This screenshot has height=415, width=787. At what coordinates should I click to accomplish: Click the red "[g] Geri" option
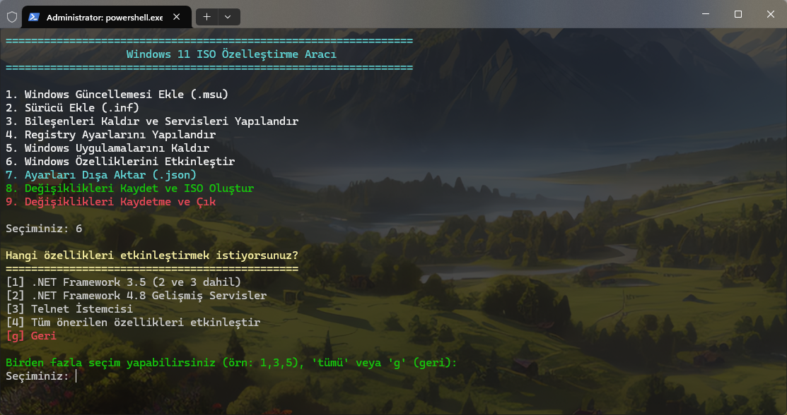point(31,337)
